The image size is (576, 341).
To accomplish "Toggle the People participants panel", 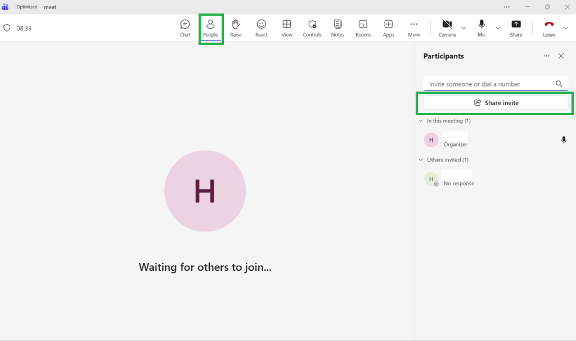I will [210, 28].
